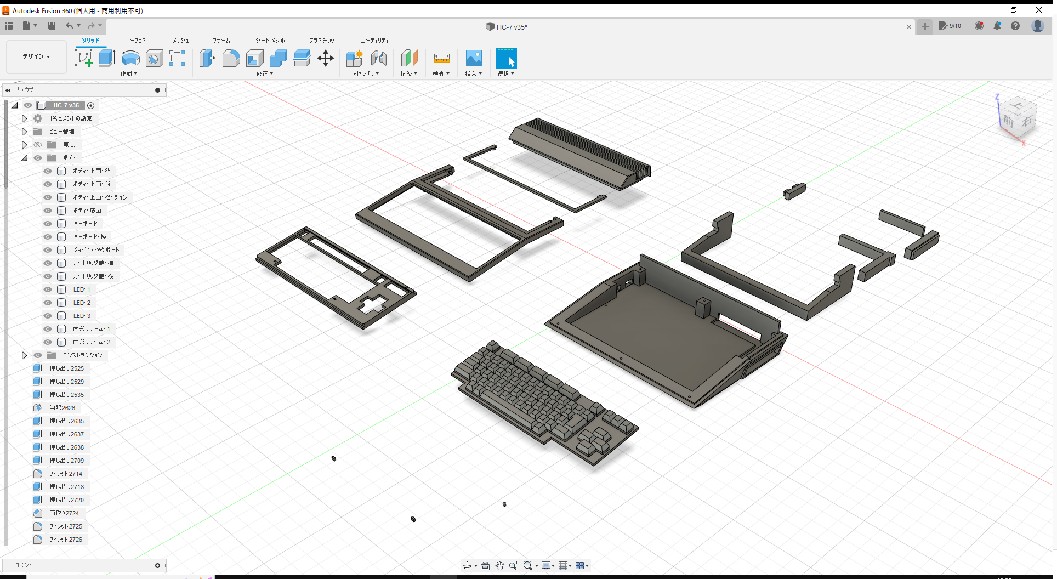Expand the コンストラクション folder

tap(24, 355)
